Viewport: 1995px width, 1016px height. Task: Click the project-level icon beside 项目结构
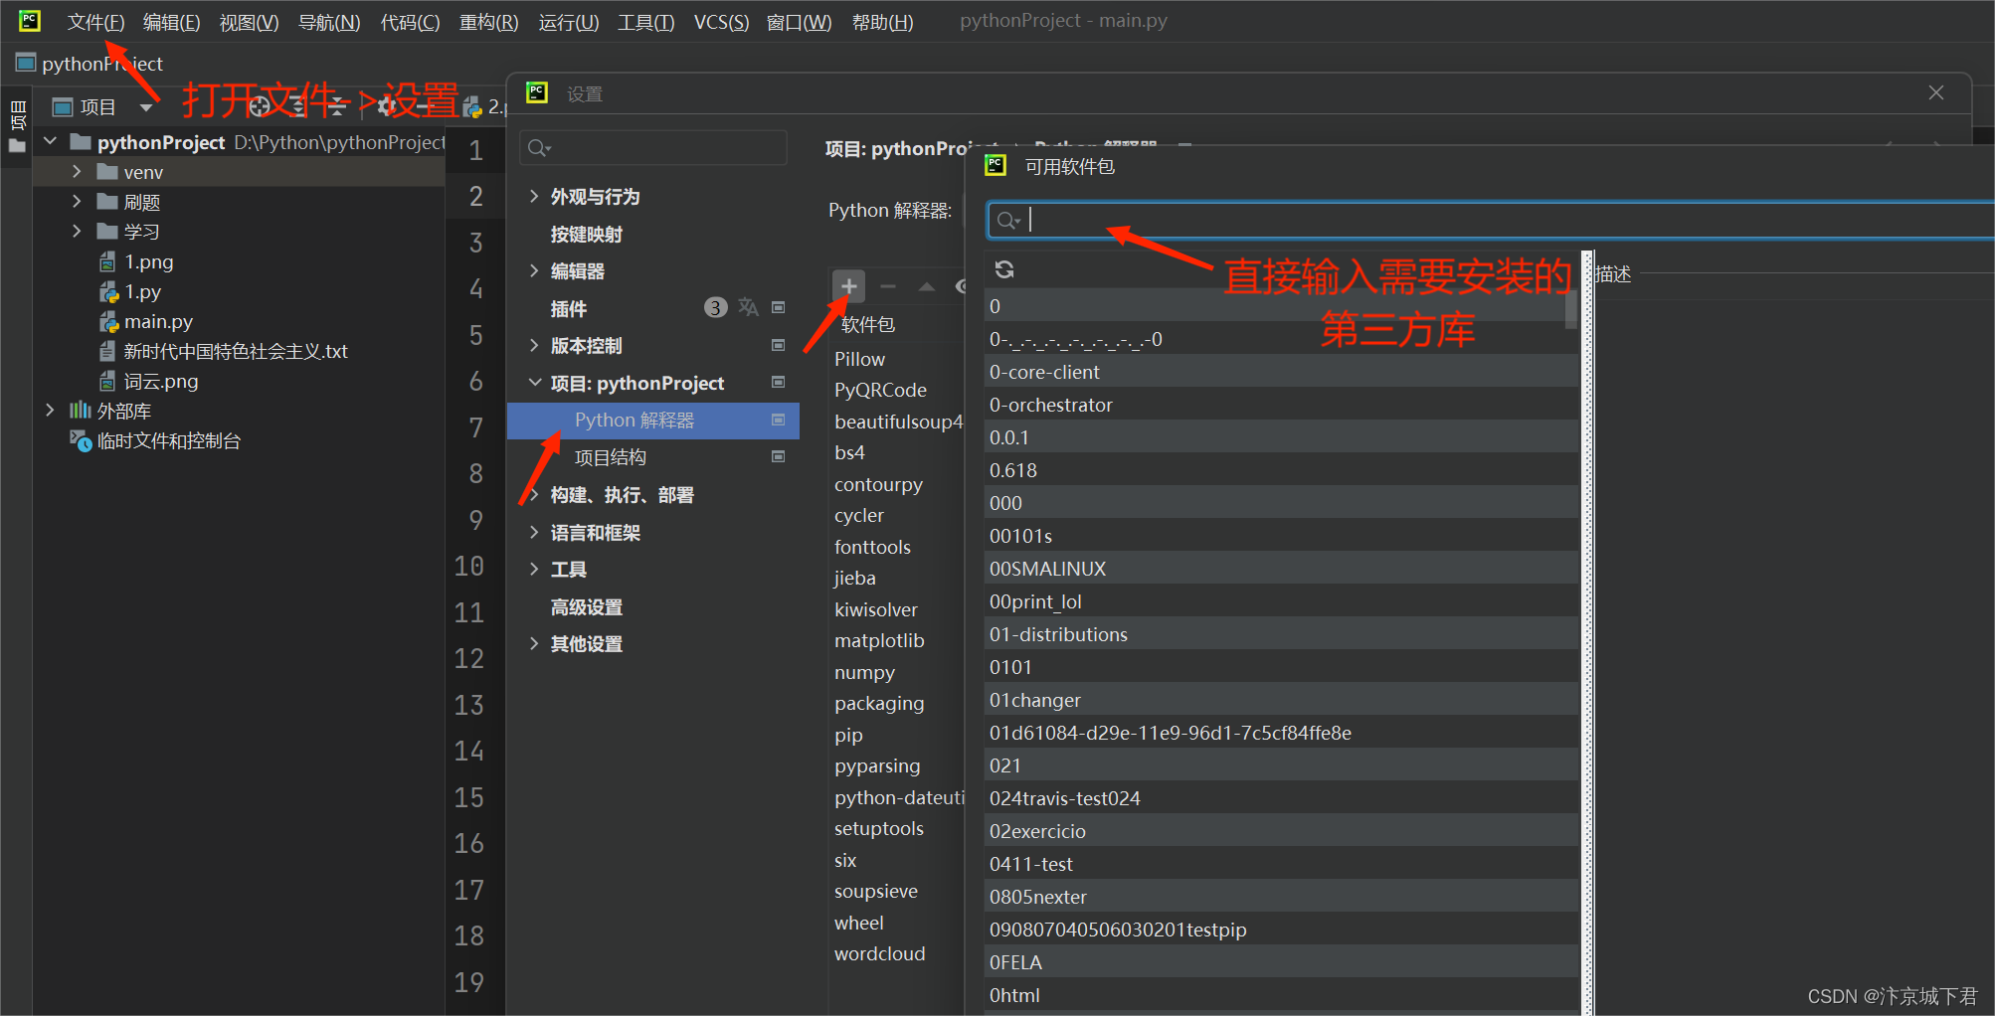[779, 457]
